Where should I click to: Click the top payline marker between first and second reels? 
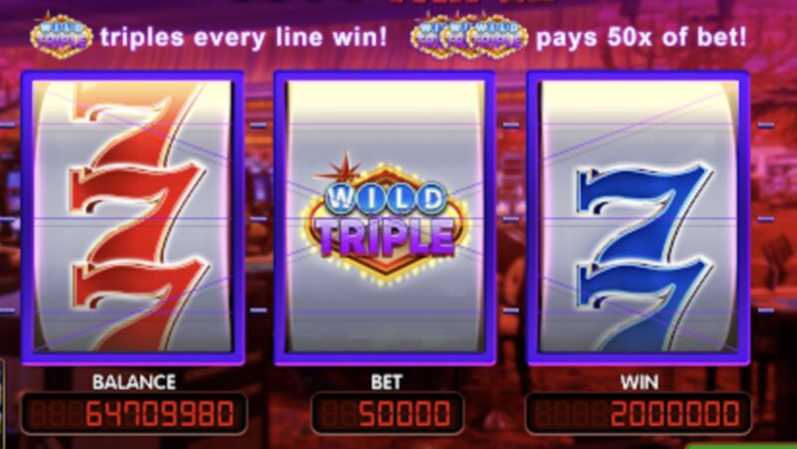click(x=258, y=125)
